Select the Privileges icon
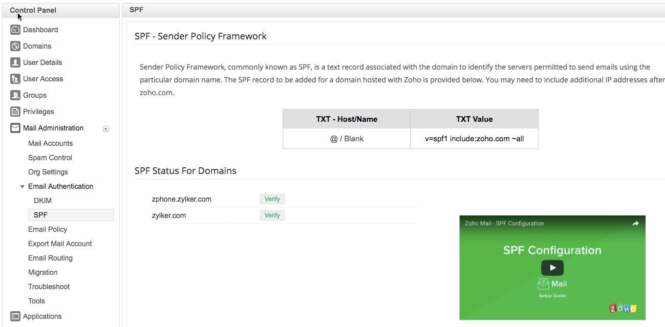The image size is (665, 327). [x=15, y=112]
